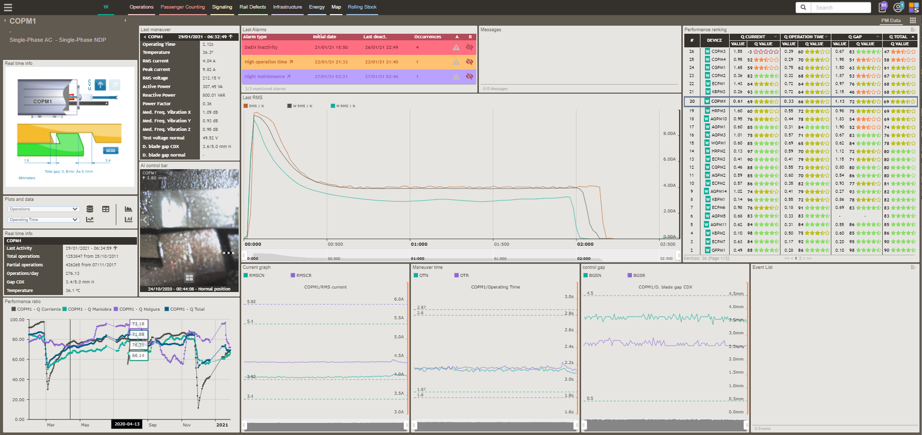Select AGPM10 row in Performance ranking
Viewport: 922px width, 435px height.
tap(800, 119)
